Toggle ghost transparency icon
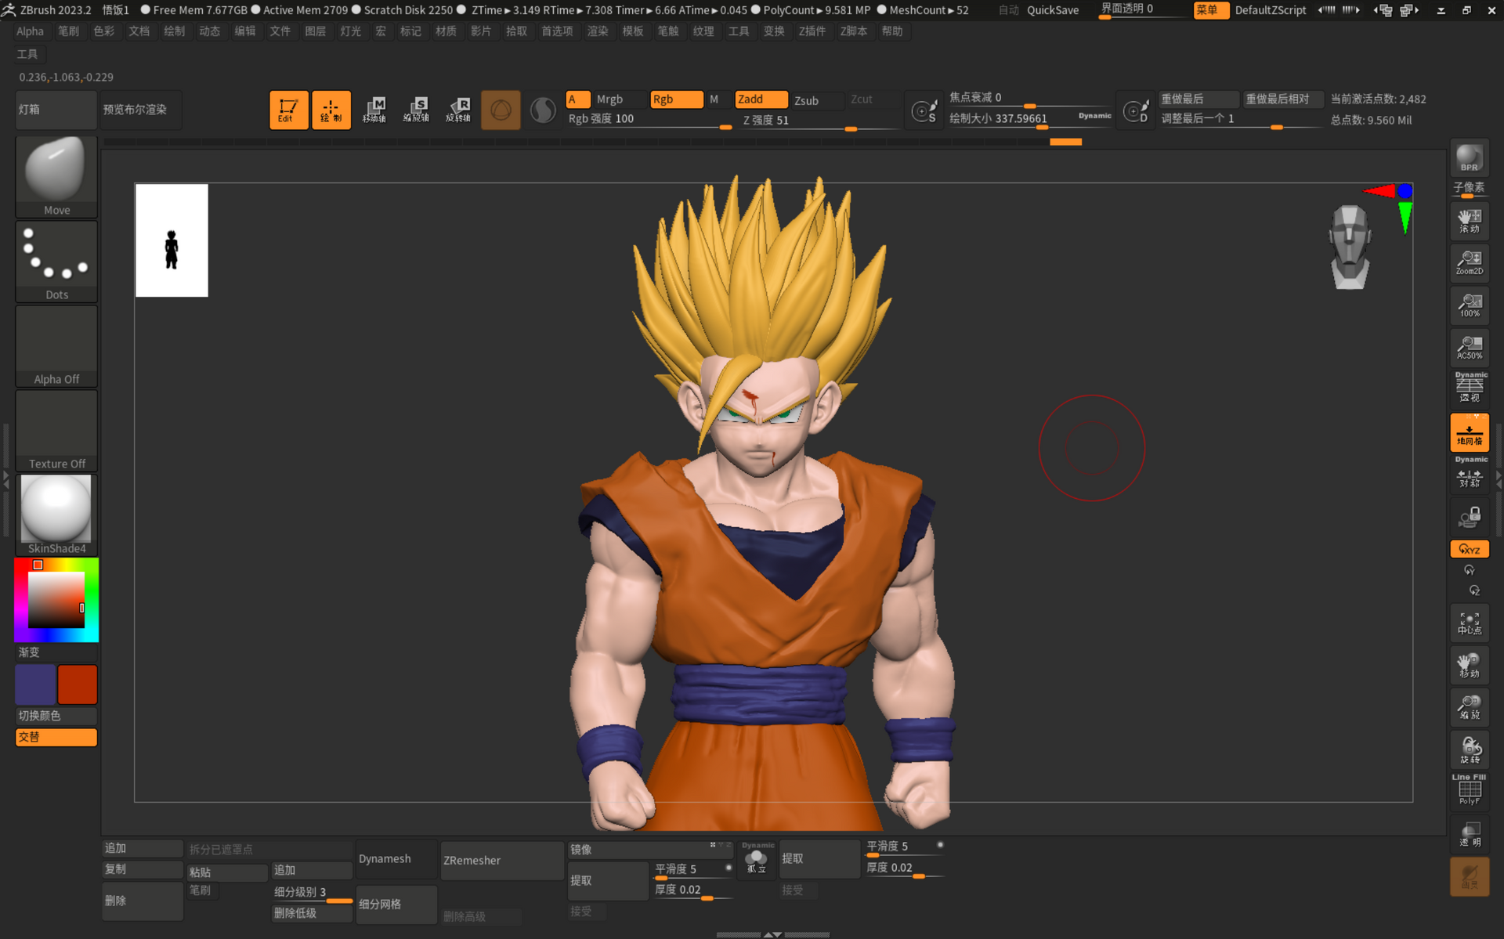 coord(1470,877)
